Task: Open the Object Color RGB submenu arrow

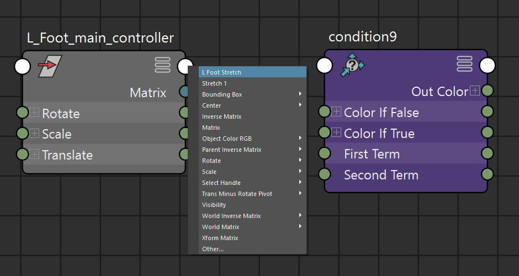Action: (x=300, y=138)
